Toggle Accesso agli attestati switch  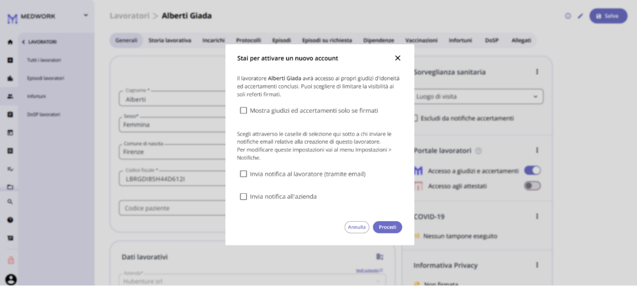point(532,186)
